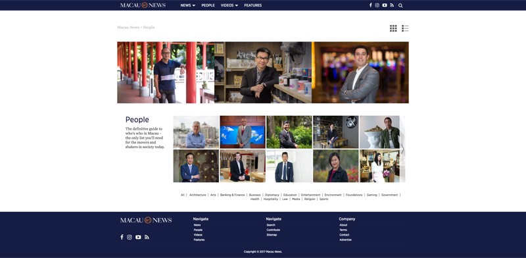This screenshot has width=526, height=258.
Task: Follow the Macau News breadcrumb link
Action: (x=128, y=27)
